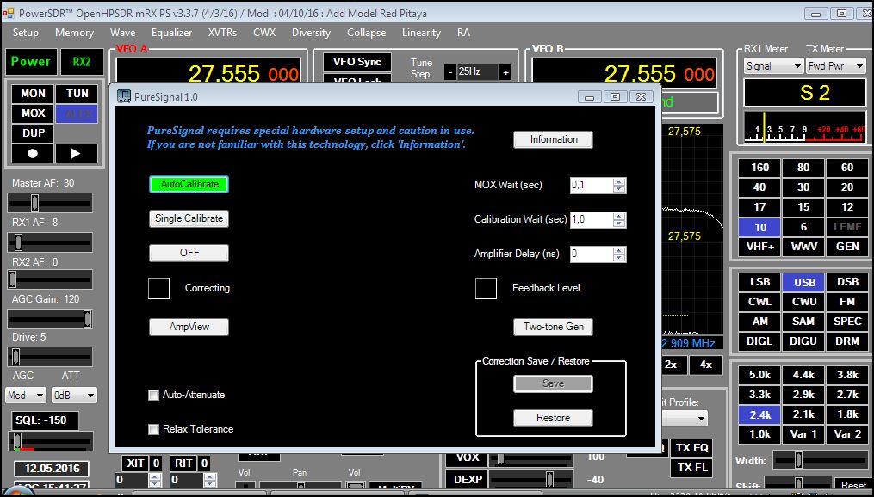Click the RX1 AF slider

(50, 242)
